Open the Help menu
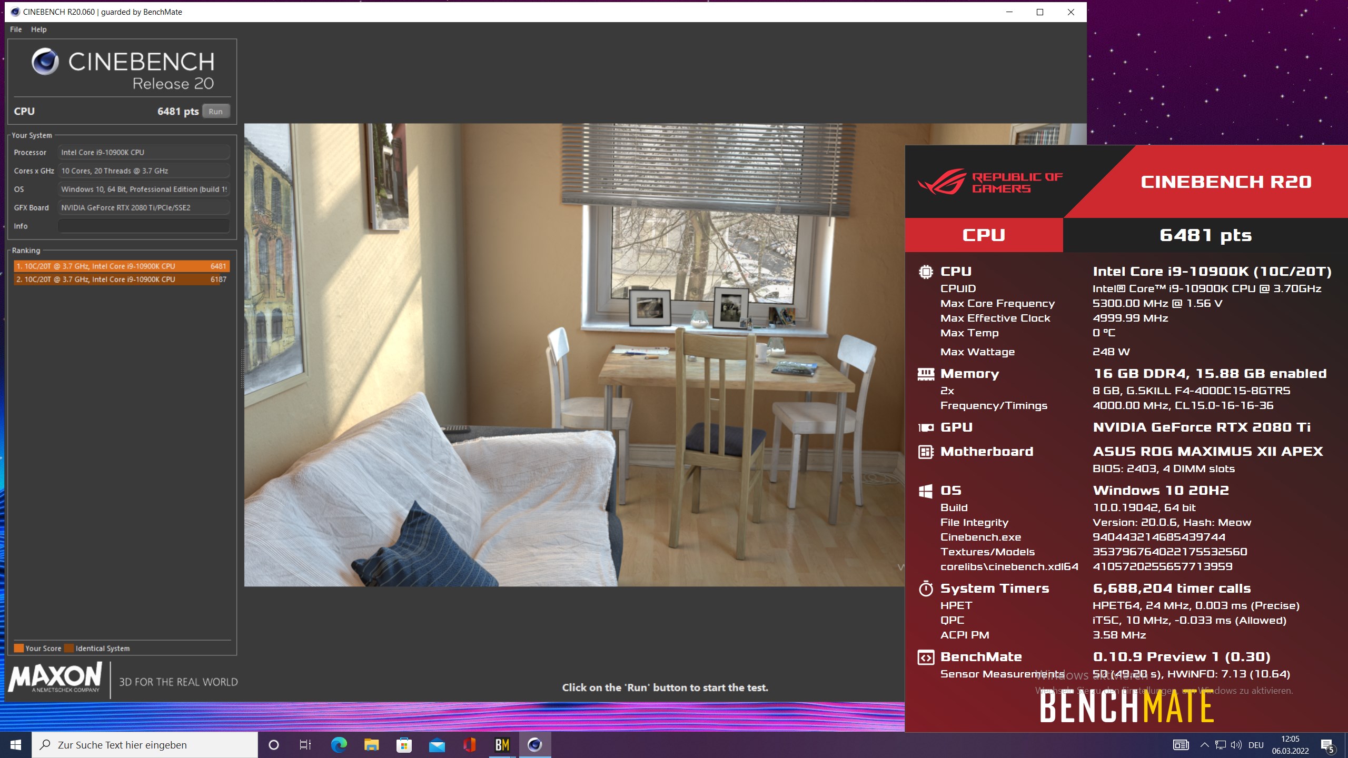The height and width of the screenshot is (758, 1348). click(38, 29)
